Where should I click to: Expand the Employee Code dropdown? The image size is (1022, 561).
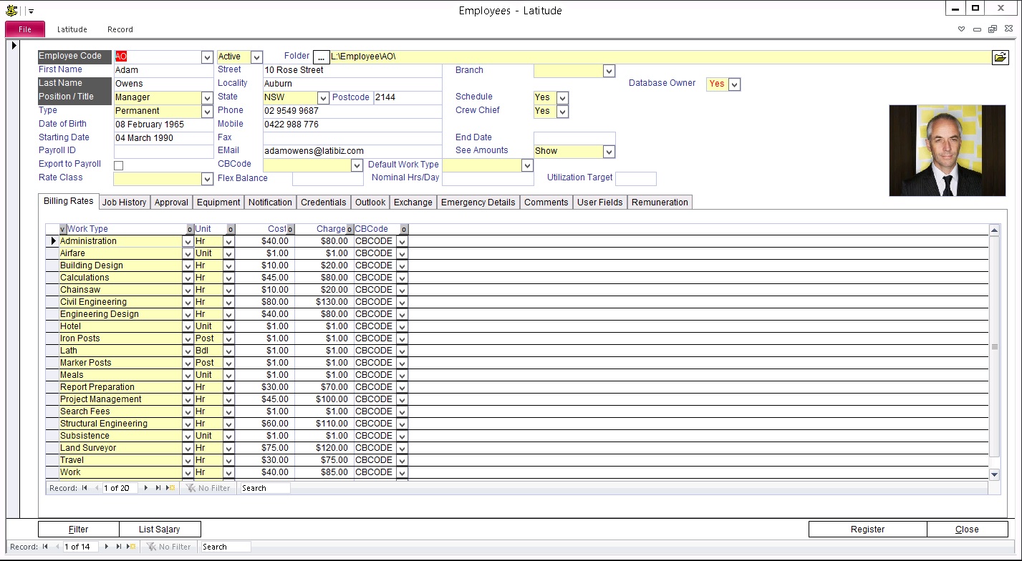[x=207, y=57]
